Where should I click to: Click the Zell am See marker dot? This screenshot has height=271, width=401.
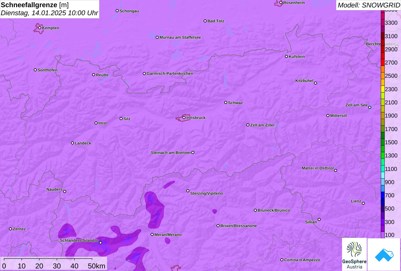point(370,108)
